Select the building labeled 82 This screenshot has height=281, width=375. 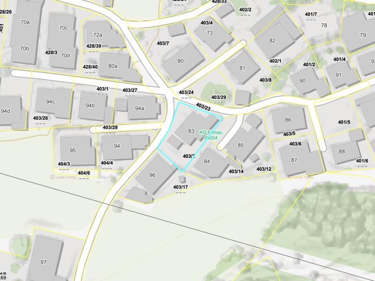272,41
